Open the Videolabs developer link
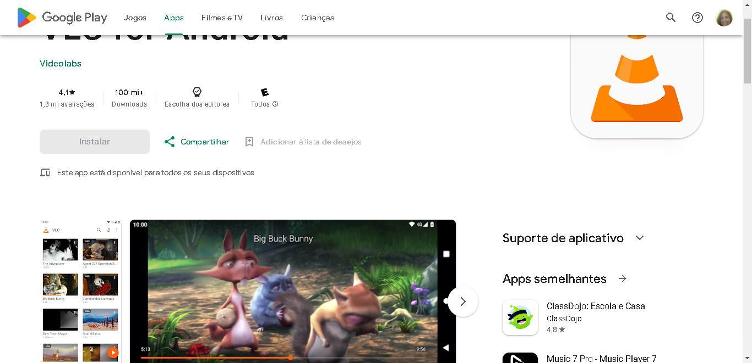The image size is (752, 363). (61, 64)
